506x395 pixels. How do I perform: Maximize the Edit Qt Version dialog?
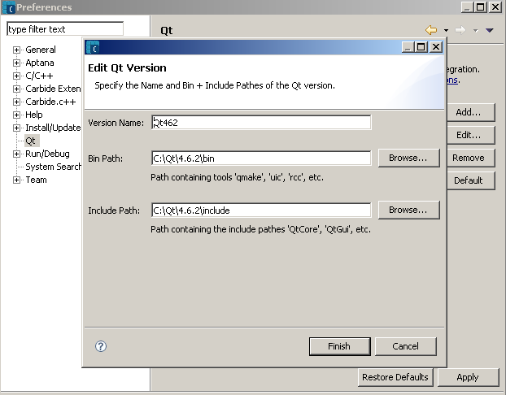point(421,47)
